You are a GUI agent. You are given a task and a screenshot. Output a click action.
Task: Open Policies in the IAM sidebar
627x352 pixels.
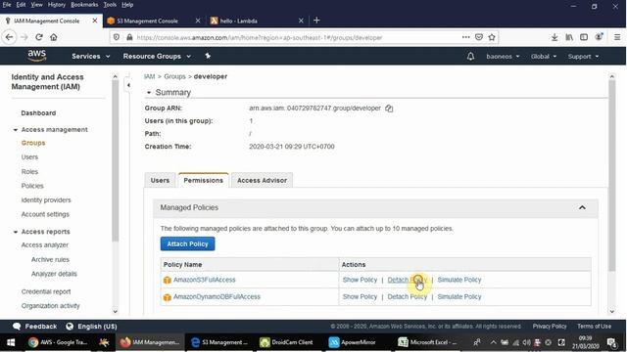(x=32, y=186)
